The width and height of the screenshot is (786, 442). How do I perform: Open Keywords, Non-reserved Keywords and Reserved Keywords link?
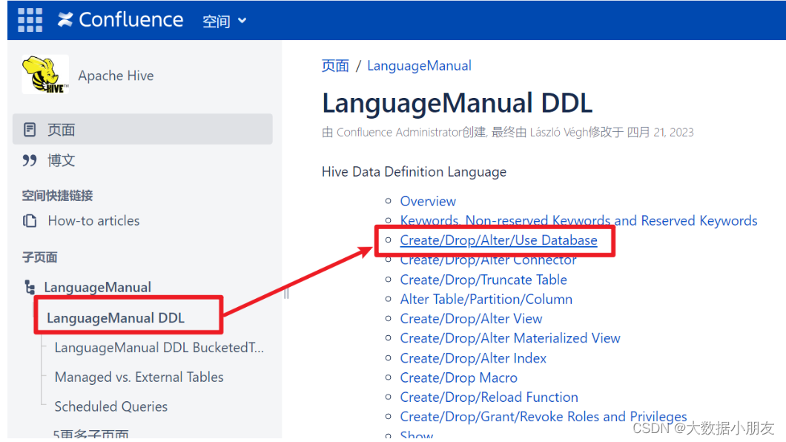[578, 221]
